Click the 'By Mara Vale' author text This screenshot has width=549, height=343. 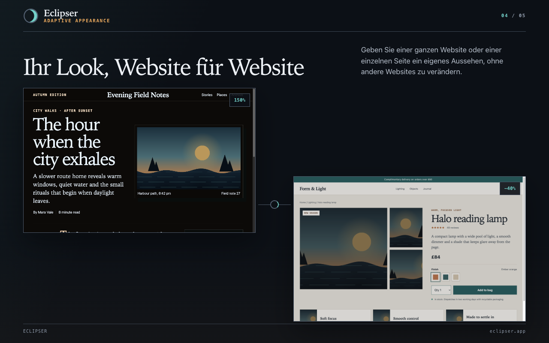[x=43, y=212]
